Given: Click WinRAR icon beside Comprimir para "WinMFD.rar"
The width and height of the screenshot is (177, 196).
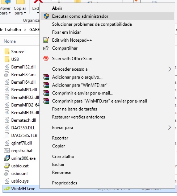Looking at the screenshot, I should 46,101.
